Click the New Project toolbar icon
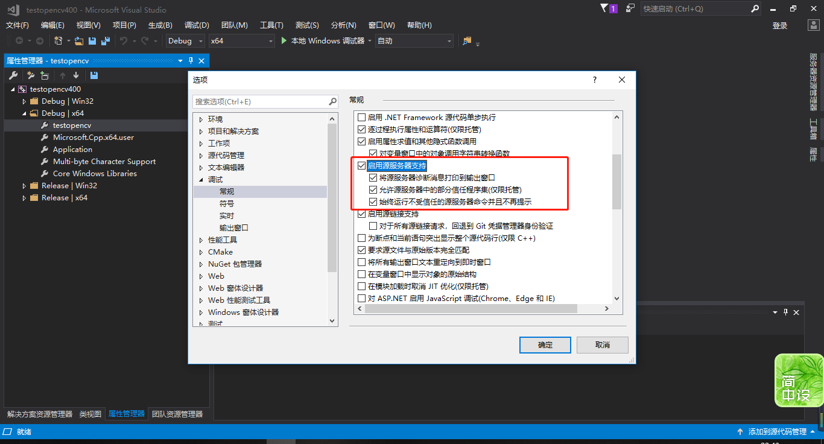The width and height of the screenshot is (824, 444). pos(59,41)
